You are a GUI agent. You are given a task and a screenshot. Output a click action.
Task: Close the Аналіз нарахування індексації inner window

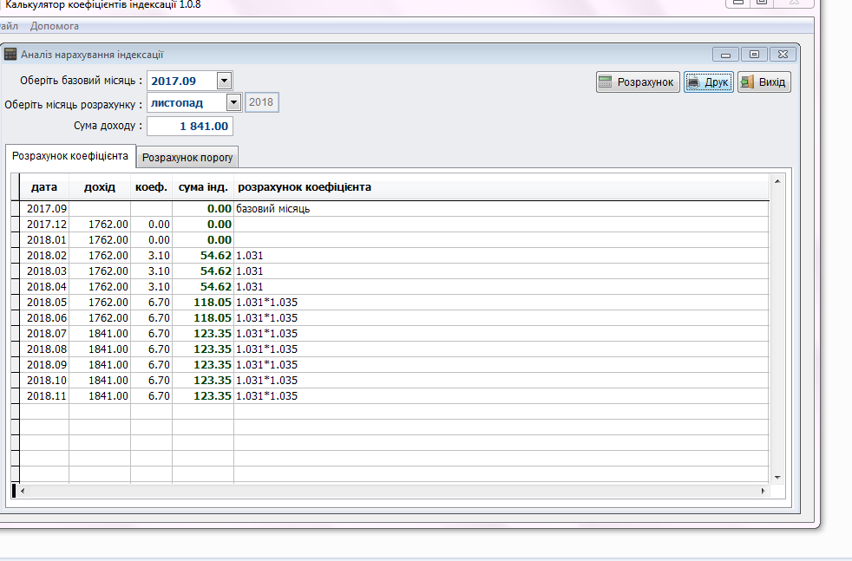(x=783, y=55)
